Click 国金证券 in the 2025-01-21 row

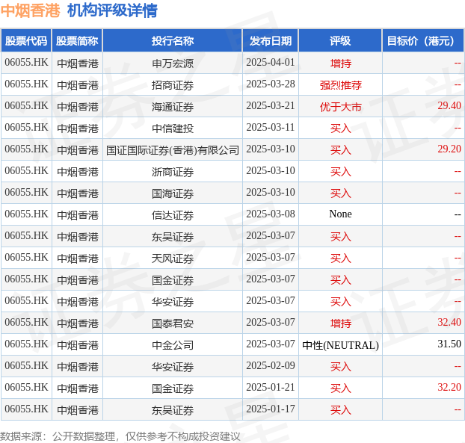pyautogui.click(x=173, y=388)
